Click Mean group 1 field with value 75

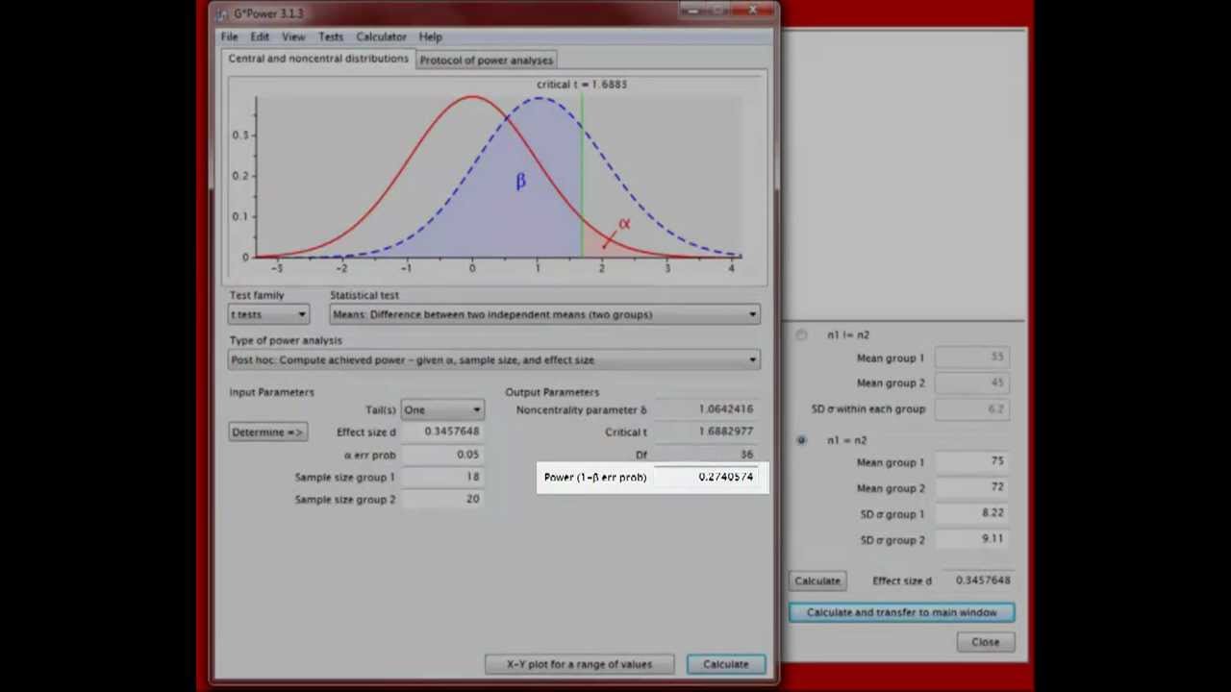coord(971,462)
